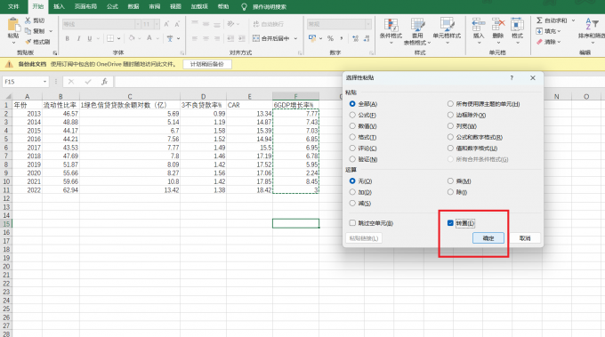The image size is (605, 337).
Task: Click the Format cells icon
Action: tap(517, 24)
